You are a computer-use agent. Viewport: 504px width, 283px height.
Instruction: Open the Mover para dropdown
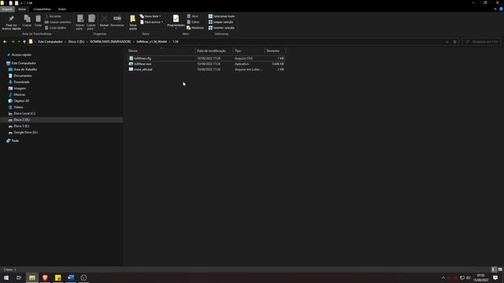coord(80,22)
